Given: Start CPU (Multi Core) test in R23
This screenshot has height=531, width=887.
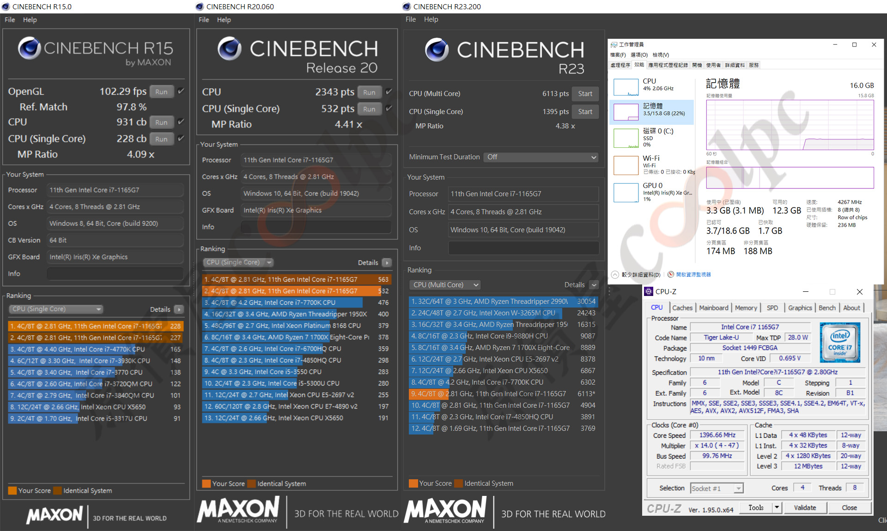Looking at the screenshot, I should point(585,94).
